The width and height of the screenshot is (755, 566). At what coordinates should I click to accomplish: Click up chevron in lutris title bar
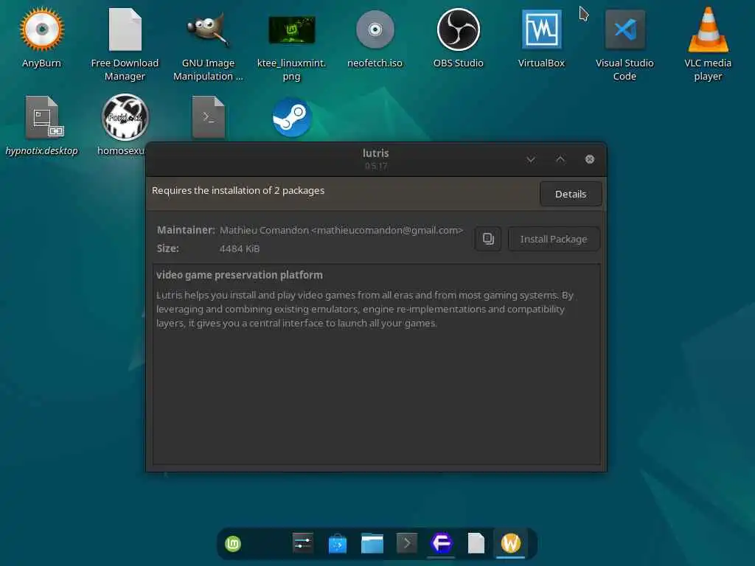[x=560, y=159]
